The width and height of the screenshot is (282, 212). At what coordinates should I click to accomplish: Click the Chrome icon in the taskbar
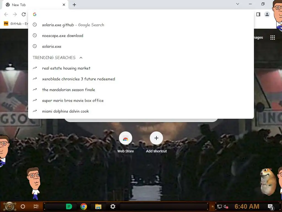coord(84,206)
